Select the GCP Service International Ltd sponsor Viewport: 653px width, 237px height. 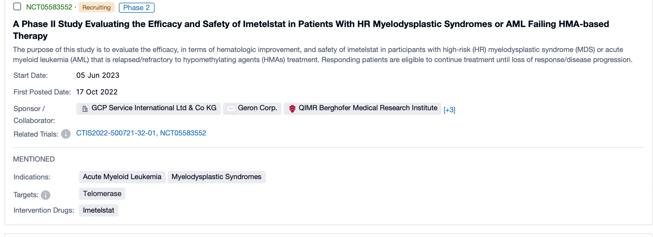(154, 108)
